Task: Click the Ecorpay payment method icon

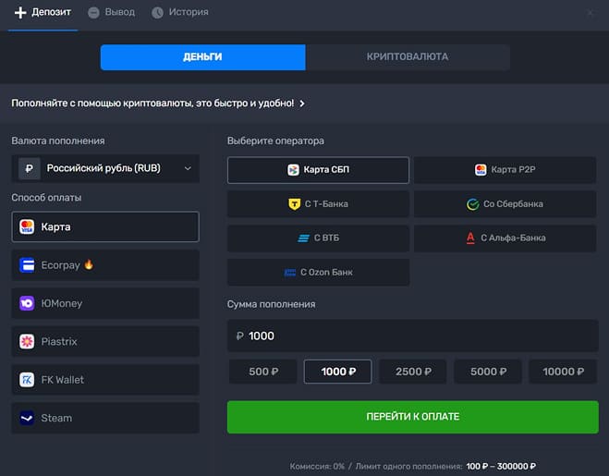Action: click(x=27, y=265)
